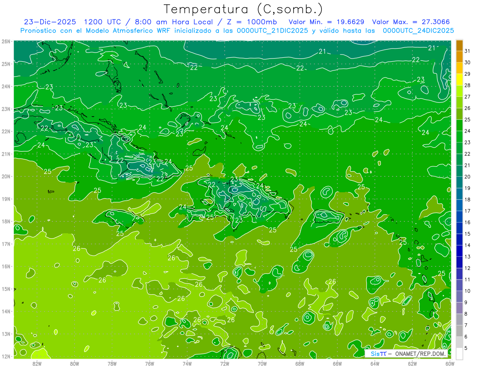Click the "18" label on the color scale
Screen dimensions: 478x369
[467, 199]
